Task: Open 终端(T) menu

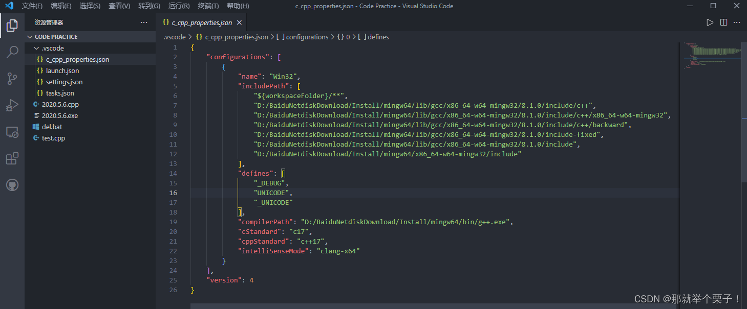Action: (x=208, y=6)
